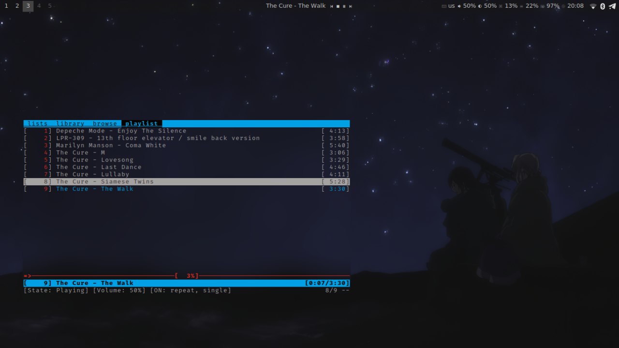The width and height of the screenshot is (619, 348).
Task: Click the brightness icon in top bar
Action: tap(480, 6)
